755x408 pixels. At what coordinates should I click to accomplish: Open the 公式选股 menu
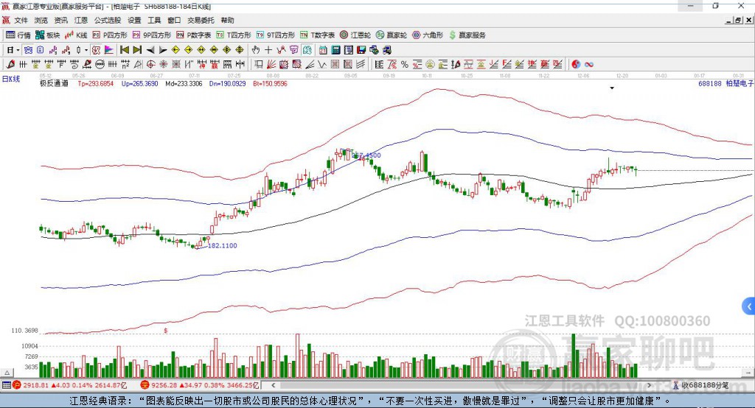(108, 20)
